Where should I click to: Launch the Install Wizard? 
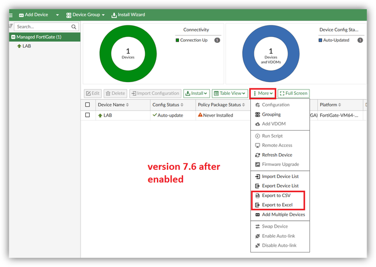pyautogui.click(x=128, y=15)
